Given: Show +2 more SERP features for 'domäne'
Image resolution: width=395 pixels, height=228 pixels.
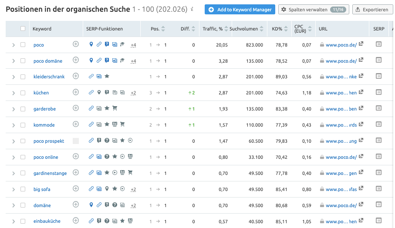Looking at the screenshot, I should click(133, 206).
